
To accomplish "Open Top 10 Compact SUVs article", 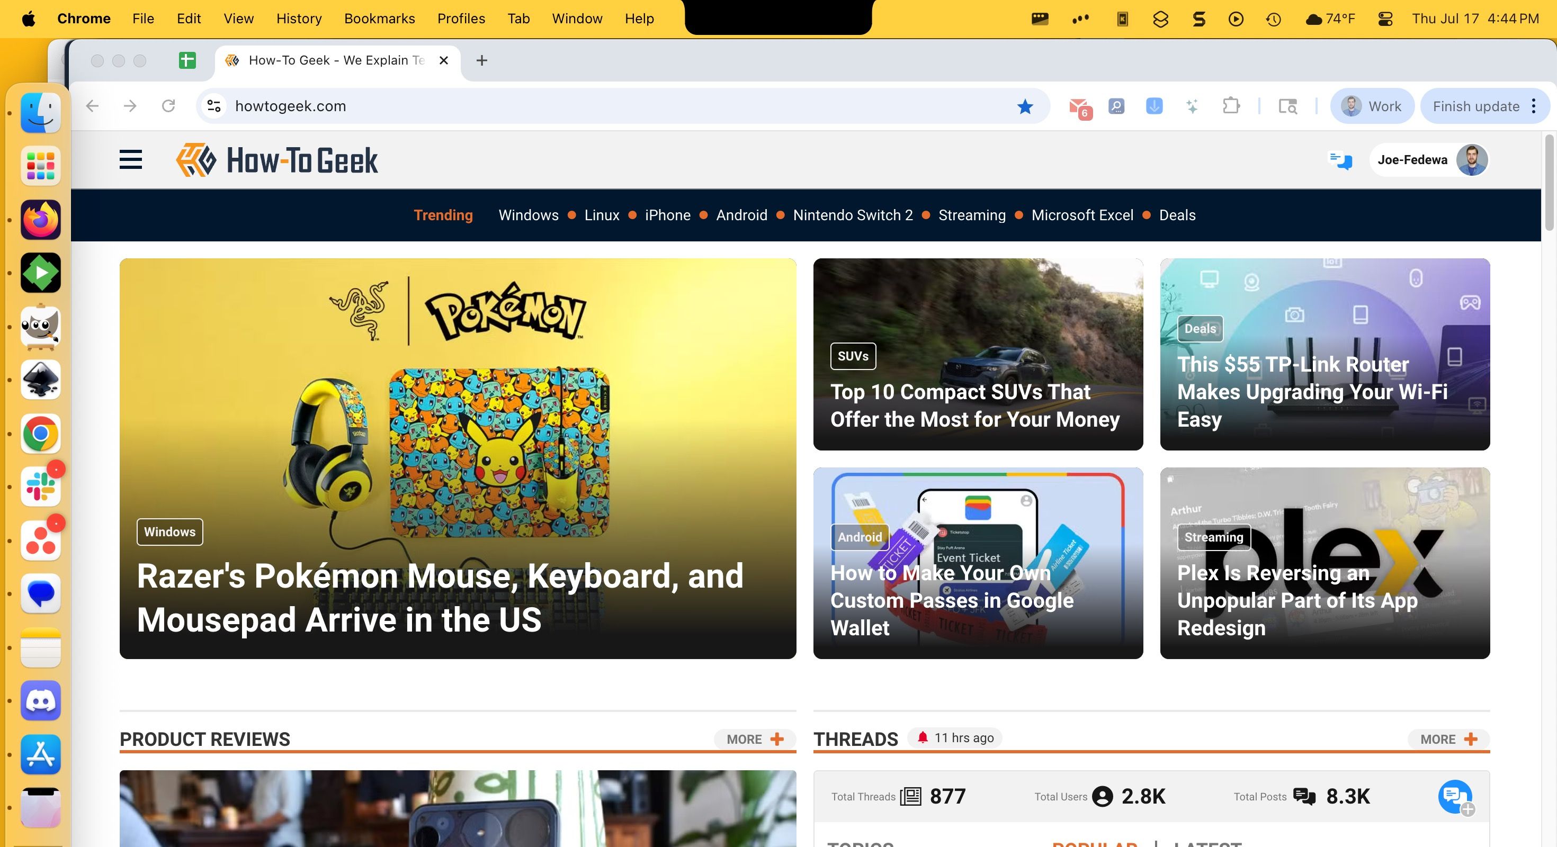I will tap(974, 406).
